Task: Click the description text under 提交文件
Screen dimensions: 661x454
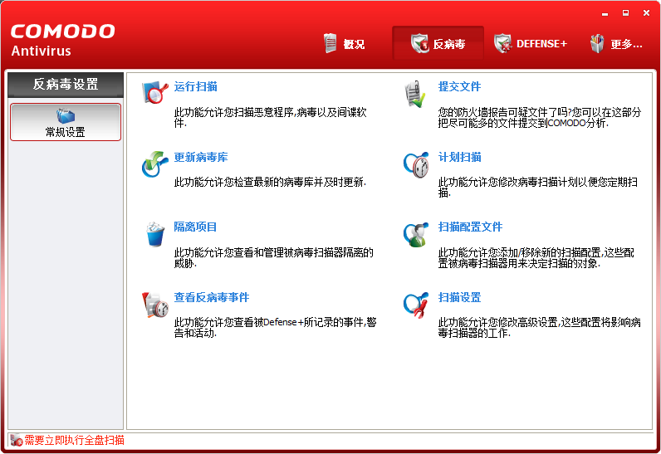Action: click(x=540, y=118)
